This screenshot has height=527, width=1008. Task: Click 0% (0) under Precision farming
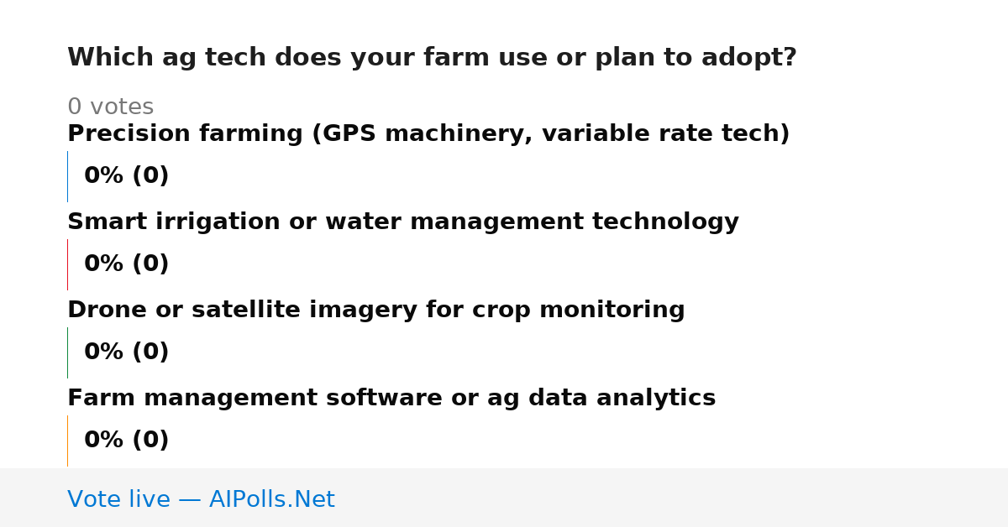point(127,176)
